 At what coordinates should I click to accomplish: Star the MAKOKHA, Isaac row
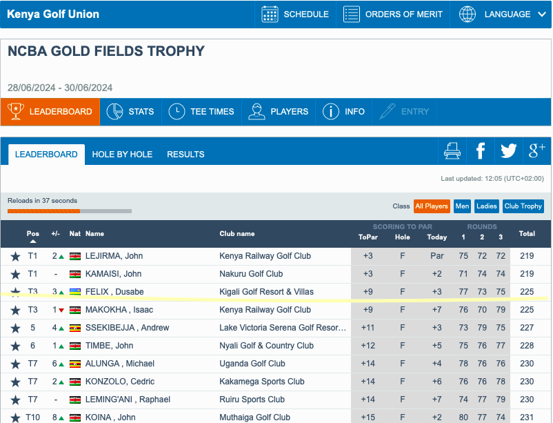(15, 311)
